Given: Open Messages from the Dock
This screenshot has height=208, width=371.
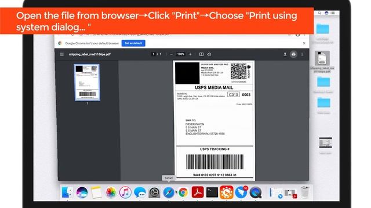Looking at the screenshot, I should (x=140, y=192).
